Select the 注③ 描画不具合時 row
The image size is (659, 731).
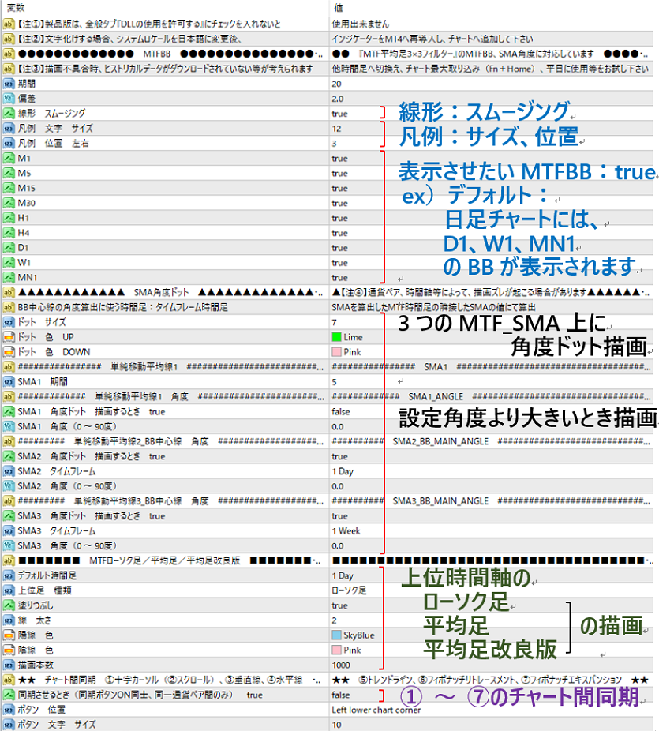(328, 69)
